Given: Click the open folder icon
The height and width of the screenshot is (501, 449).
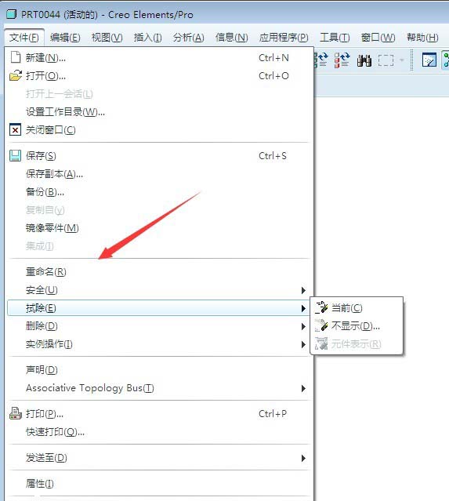Looking at the screenshot, I should pyautogui.click(x=16, y=76).
